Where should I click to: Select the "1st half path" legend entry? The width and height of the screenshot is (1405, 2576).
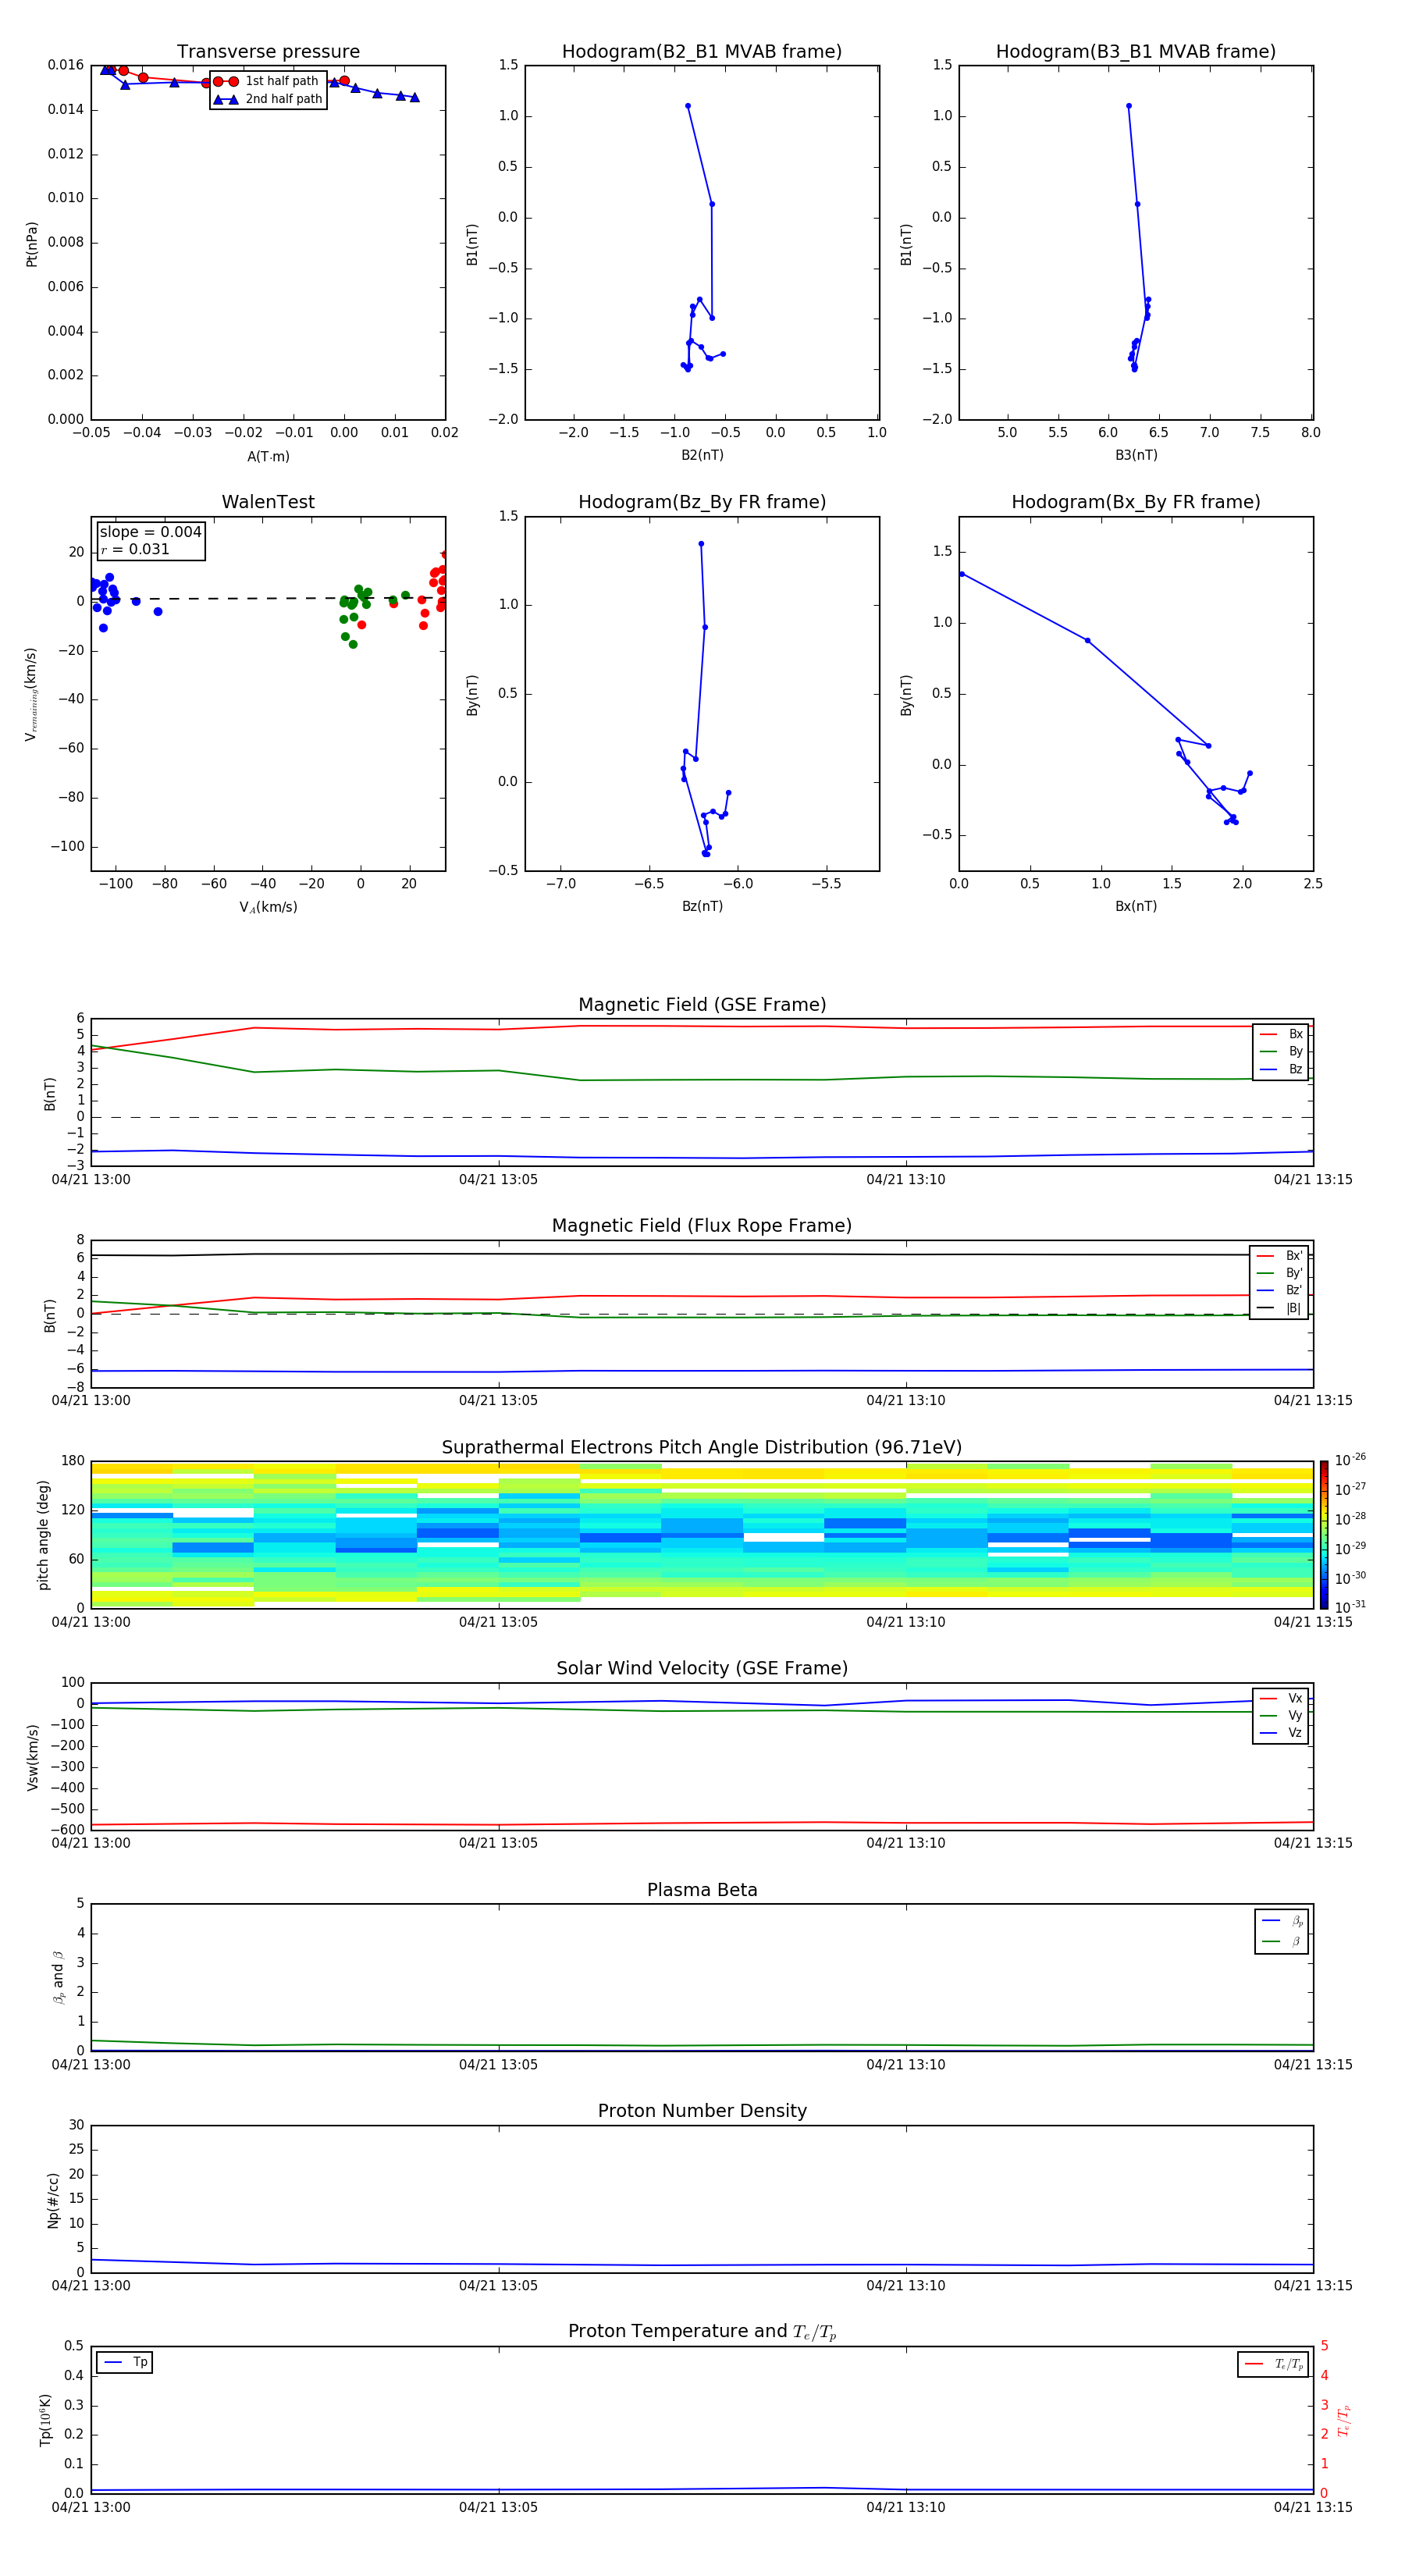coord(268,81)
